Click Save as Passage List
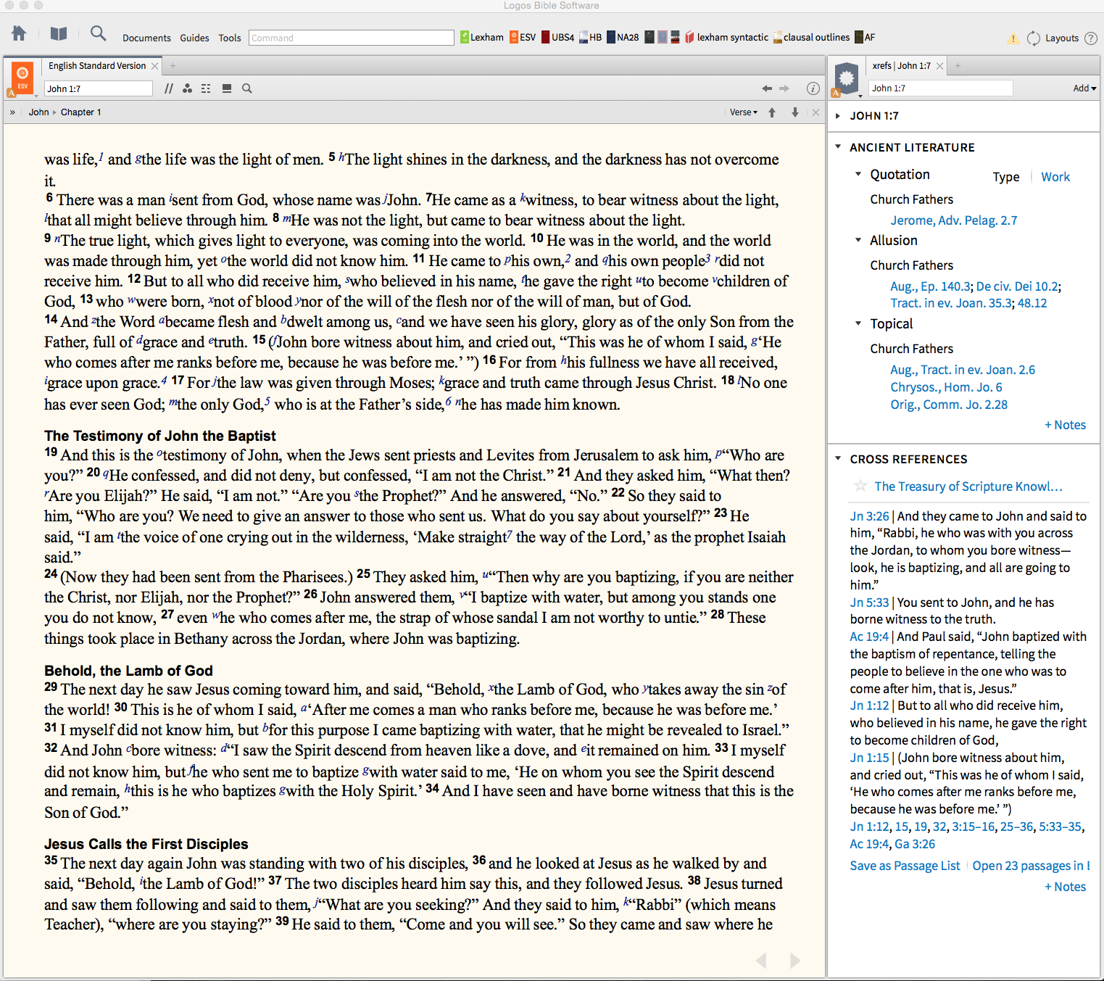This screenshot has width=1104, height=981. click(x=905, y=866)
